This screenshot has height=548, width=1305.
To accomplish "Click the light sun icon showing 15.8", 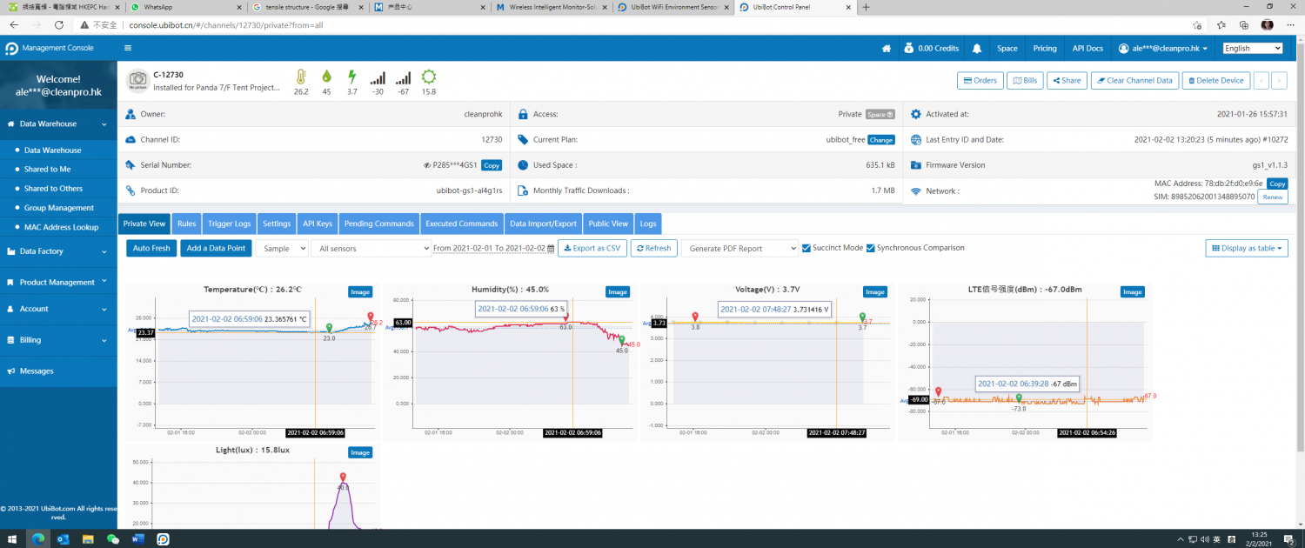I will pos(429,77).
